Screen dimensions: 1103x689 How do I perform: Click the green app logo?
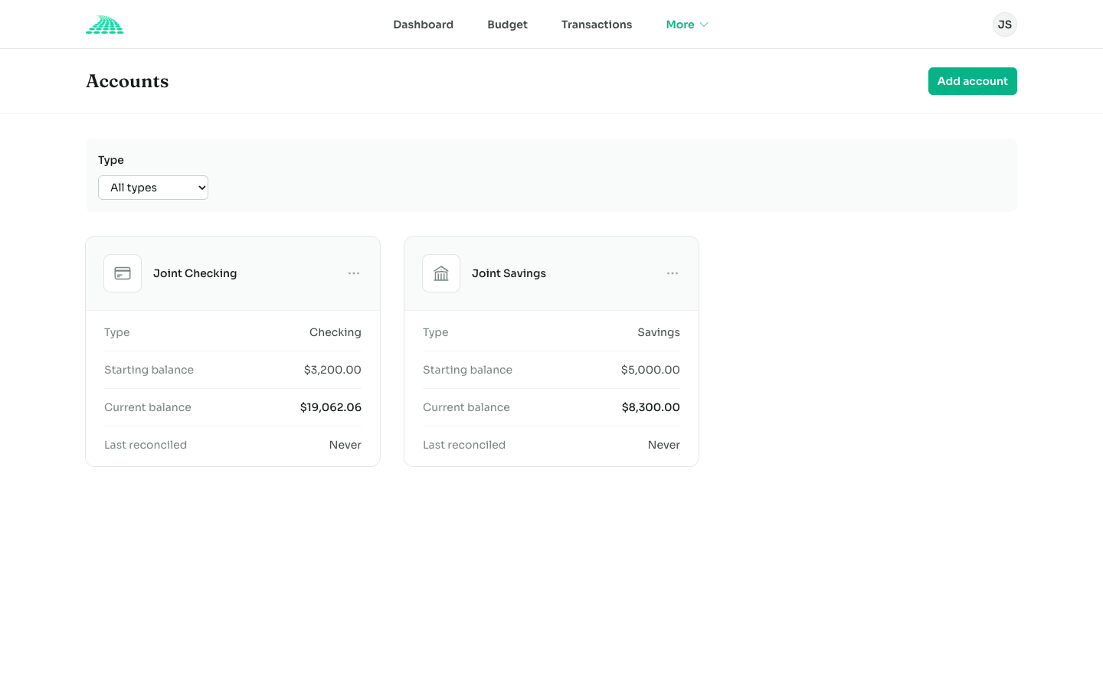pyautogui.click(x=104, y=24)
